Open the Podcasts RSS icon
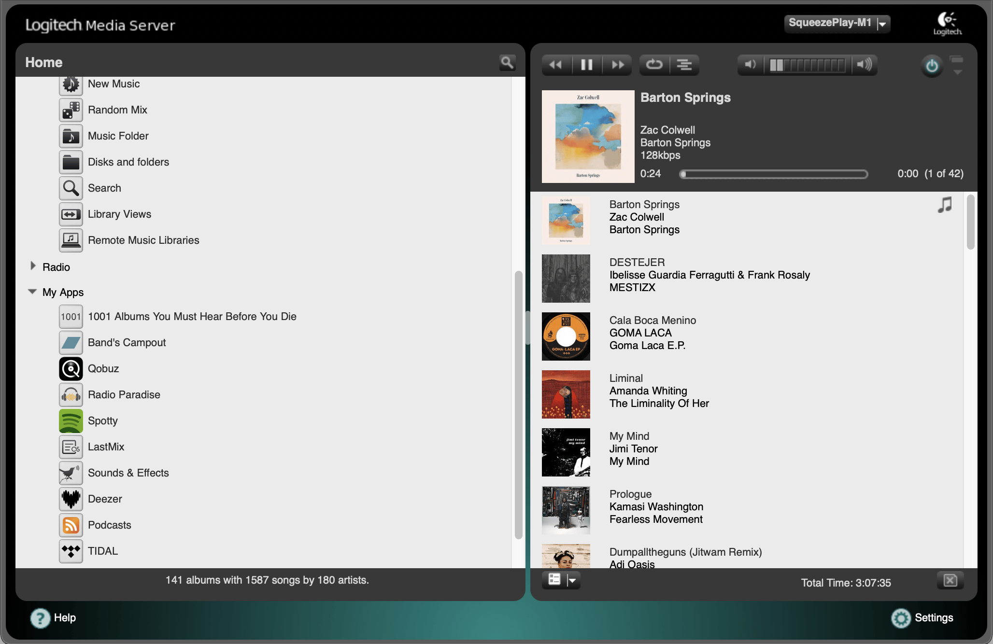The width and height of the screenshot is (993, 644). click(71, 525)
